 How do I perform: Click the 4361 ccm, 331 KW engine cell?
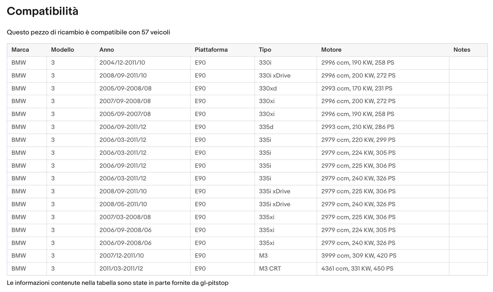coord(357,269)
